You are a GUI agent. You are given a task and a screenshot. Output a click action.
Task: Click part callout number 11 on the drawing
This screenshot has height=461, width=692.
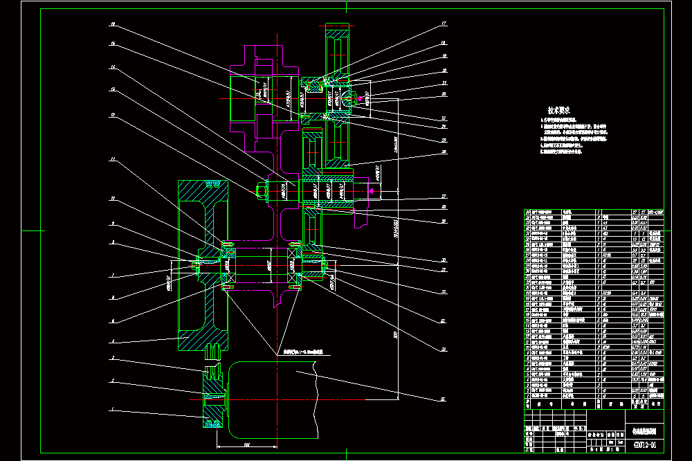113,159
